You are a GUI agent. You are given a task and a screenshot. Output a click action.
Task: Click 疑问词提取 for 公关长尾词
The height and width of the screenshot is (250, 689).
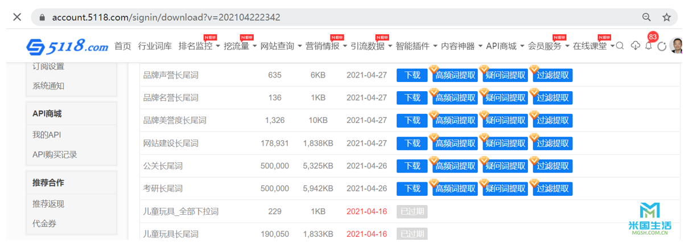(505, 166)
